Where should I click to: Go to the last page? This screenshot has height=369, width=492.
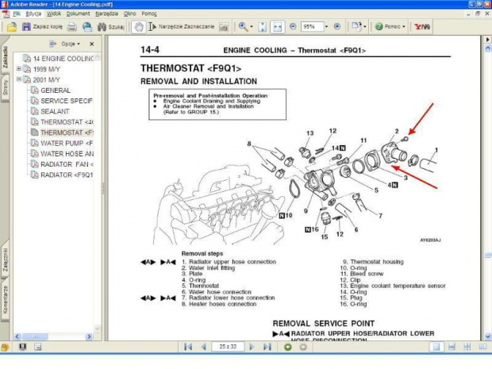tap(267, 347)
